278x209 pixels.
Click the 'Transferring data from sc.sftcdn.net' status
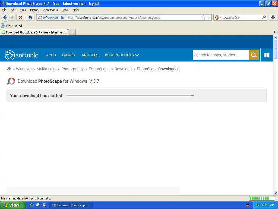point(26,198)
